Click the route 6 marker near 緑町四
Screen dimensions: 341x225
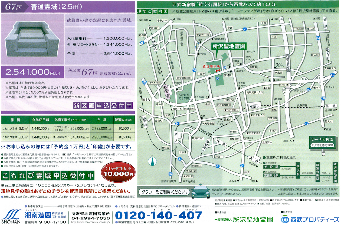tap(142, 43)
